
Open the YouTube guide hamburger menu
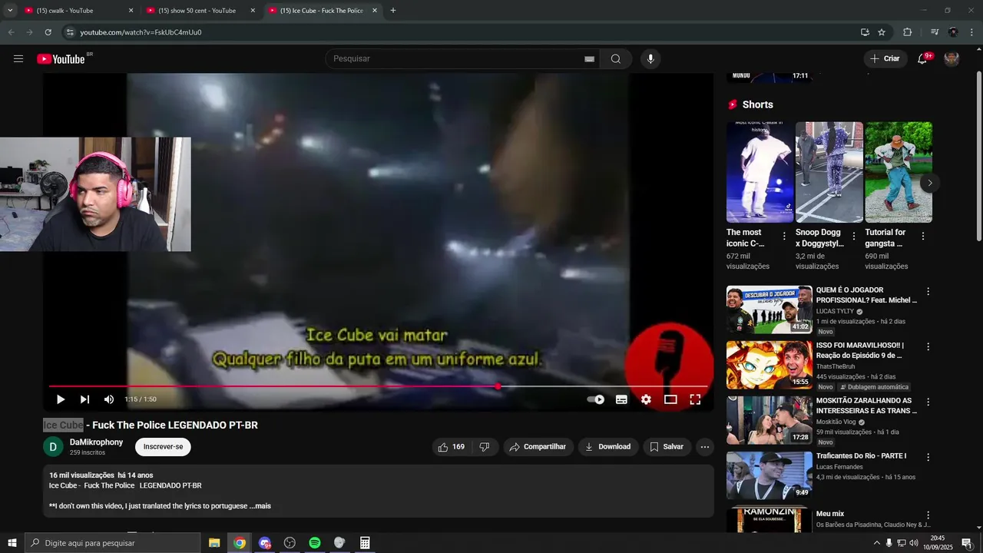18,59
